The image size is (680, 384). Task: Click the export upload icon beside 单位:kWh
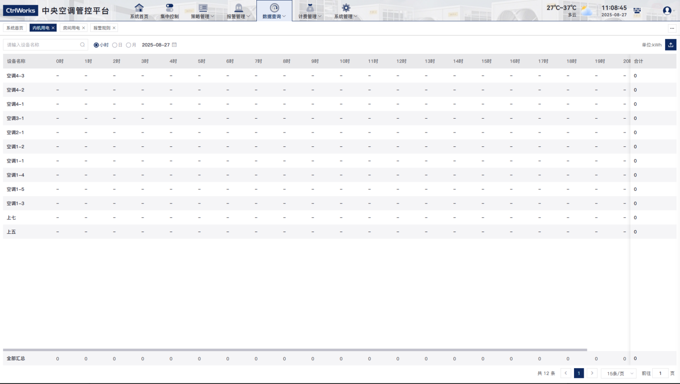point(670,45)
